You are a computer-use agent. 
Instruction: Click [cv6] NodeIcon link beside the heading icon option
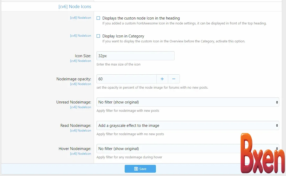81,18
